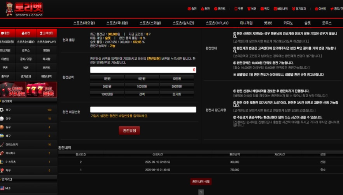
Task: Select the 카지노 menu in navigation bar
Action: (288, 23)
